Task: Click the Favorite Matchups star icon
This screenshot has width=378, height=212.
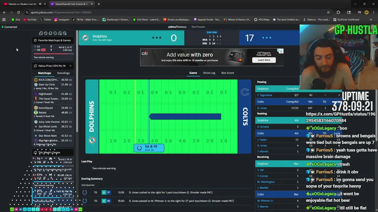Action: (35, 40)
